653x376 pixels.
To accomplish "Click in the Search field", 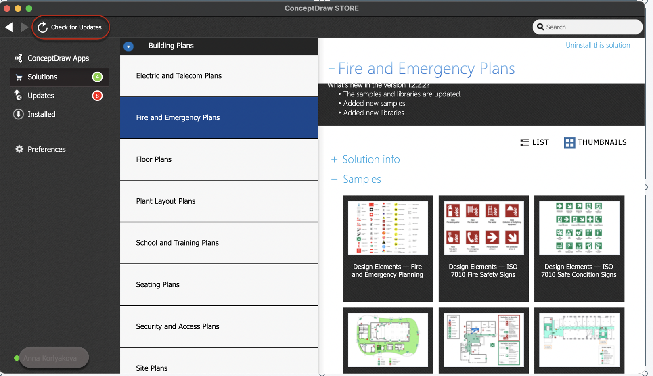I will tap(588, 27).
